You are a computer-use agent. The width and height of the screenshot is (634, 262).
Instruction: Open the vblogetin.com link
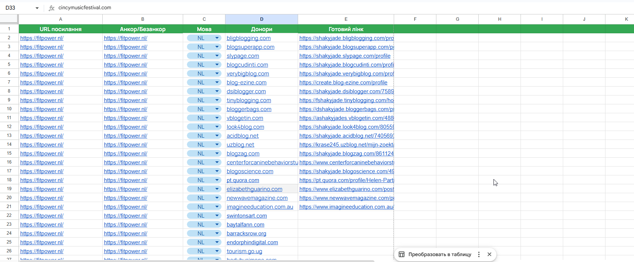[245, 118]
